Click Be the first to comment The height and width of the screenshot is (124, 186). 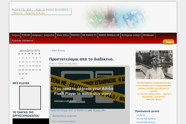[x=65, y=116]
